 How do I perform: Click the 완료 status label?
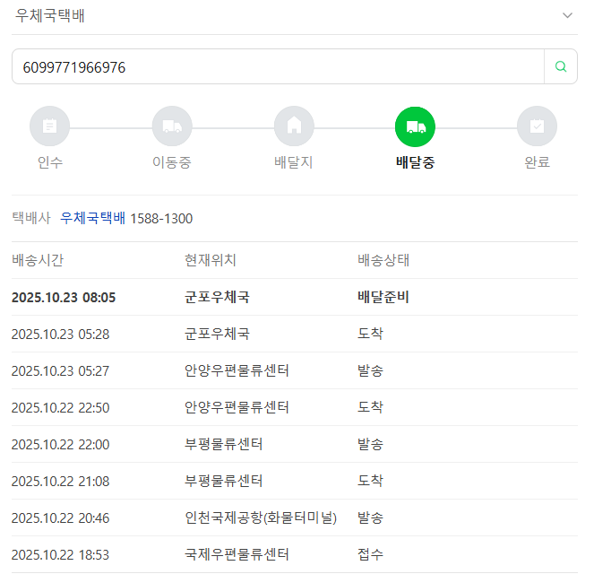[537, 162]
